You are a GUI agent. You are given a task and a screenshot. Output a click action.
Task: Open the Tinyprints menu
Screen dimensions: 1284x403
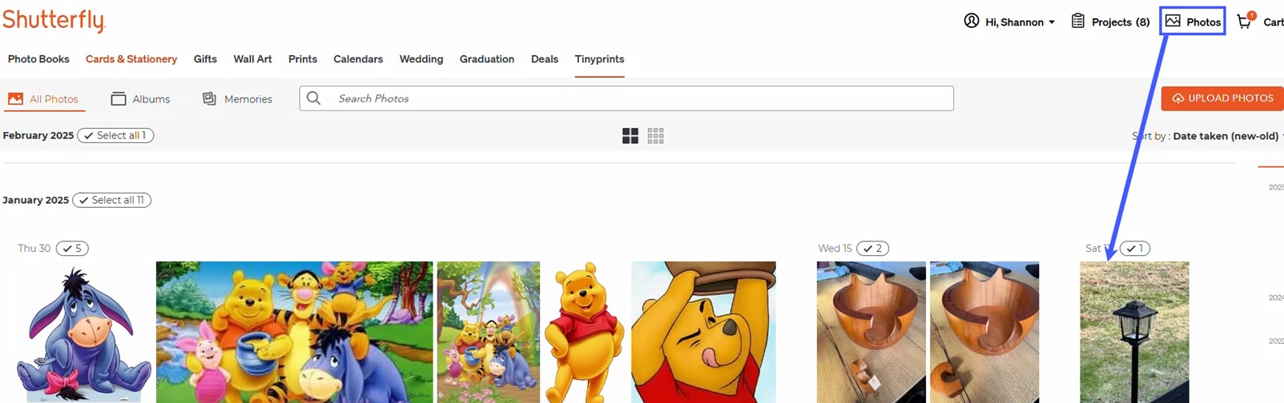pyautogui.click(x=599, y=59)
